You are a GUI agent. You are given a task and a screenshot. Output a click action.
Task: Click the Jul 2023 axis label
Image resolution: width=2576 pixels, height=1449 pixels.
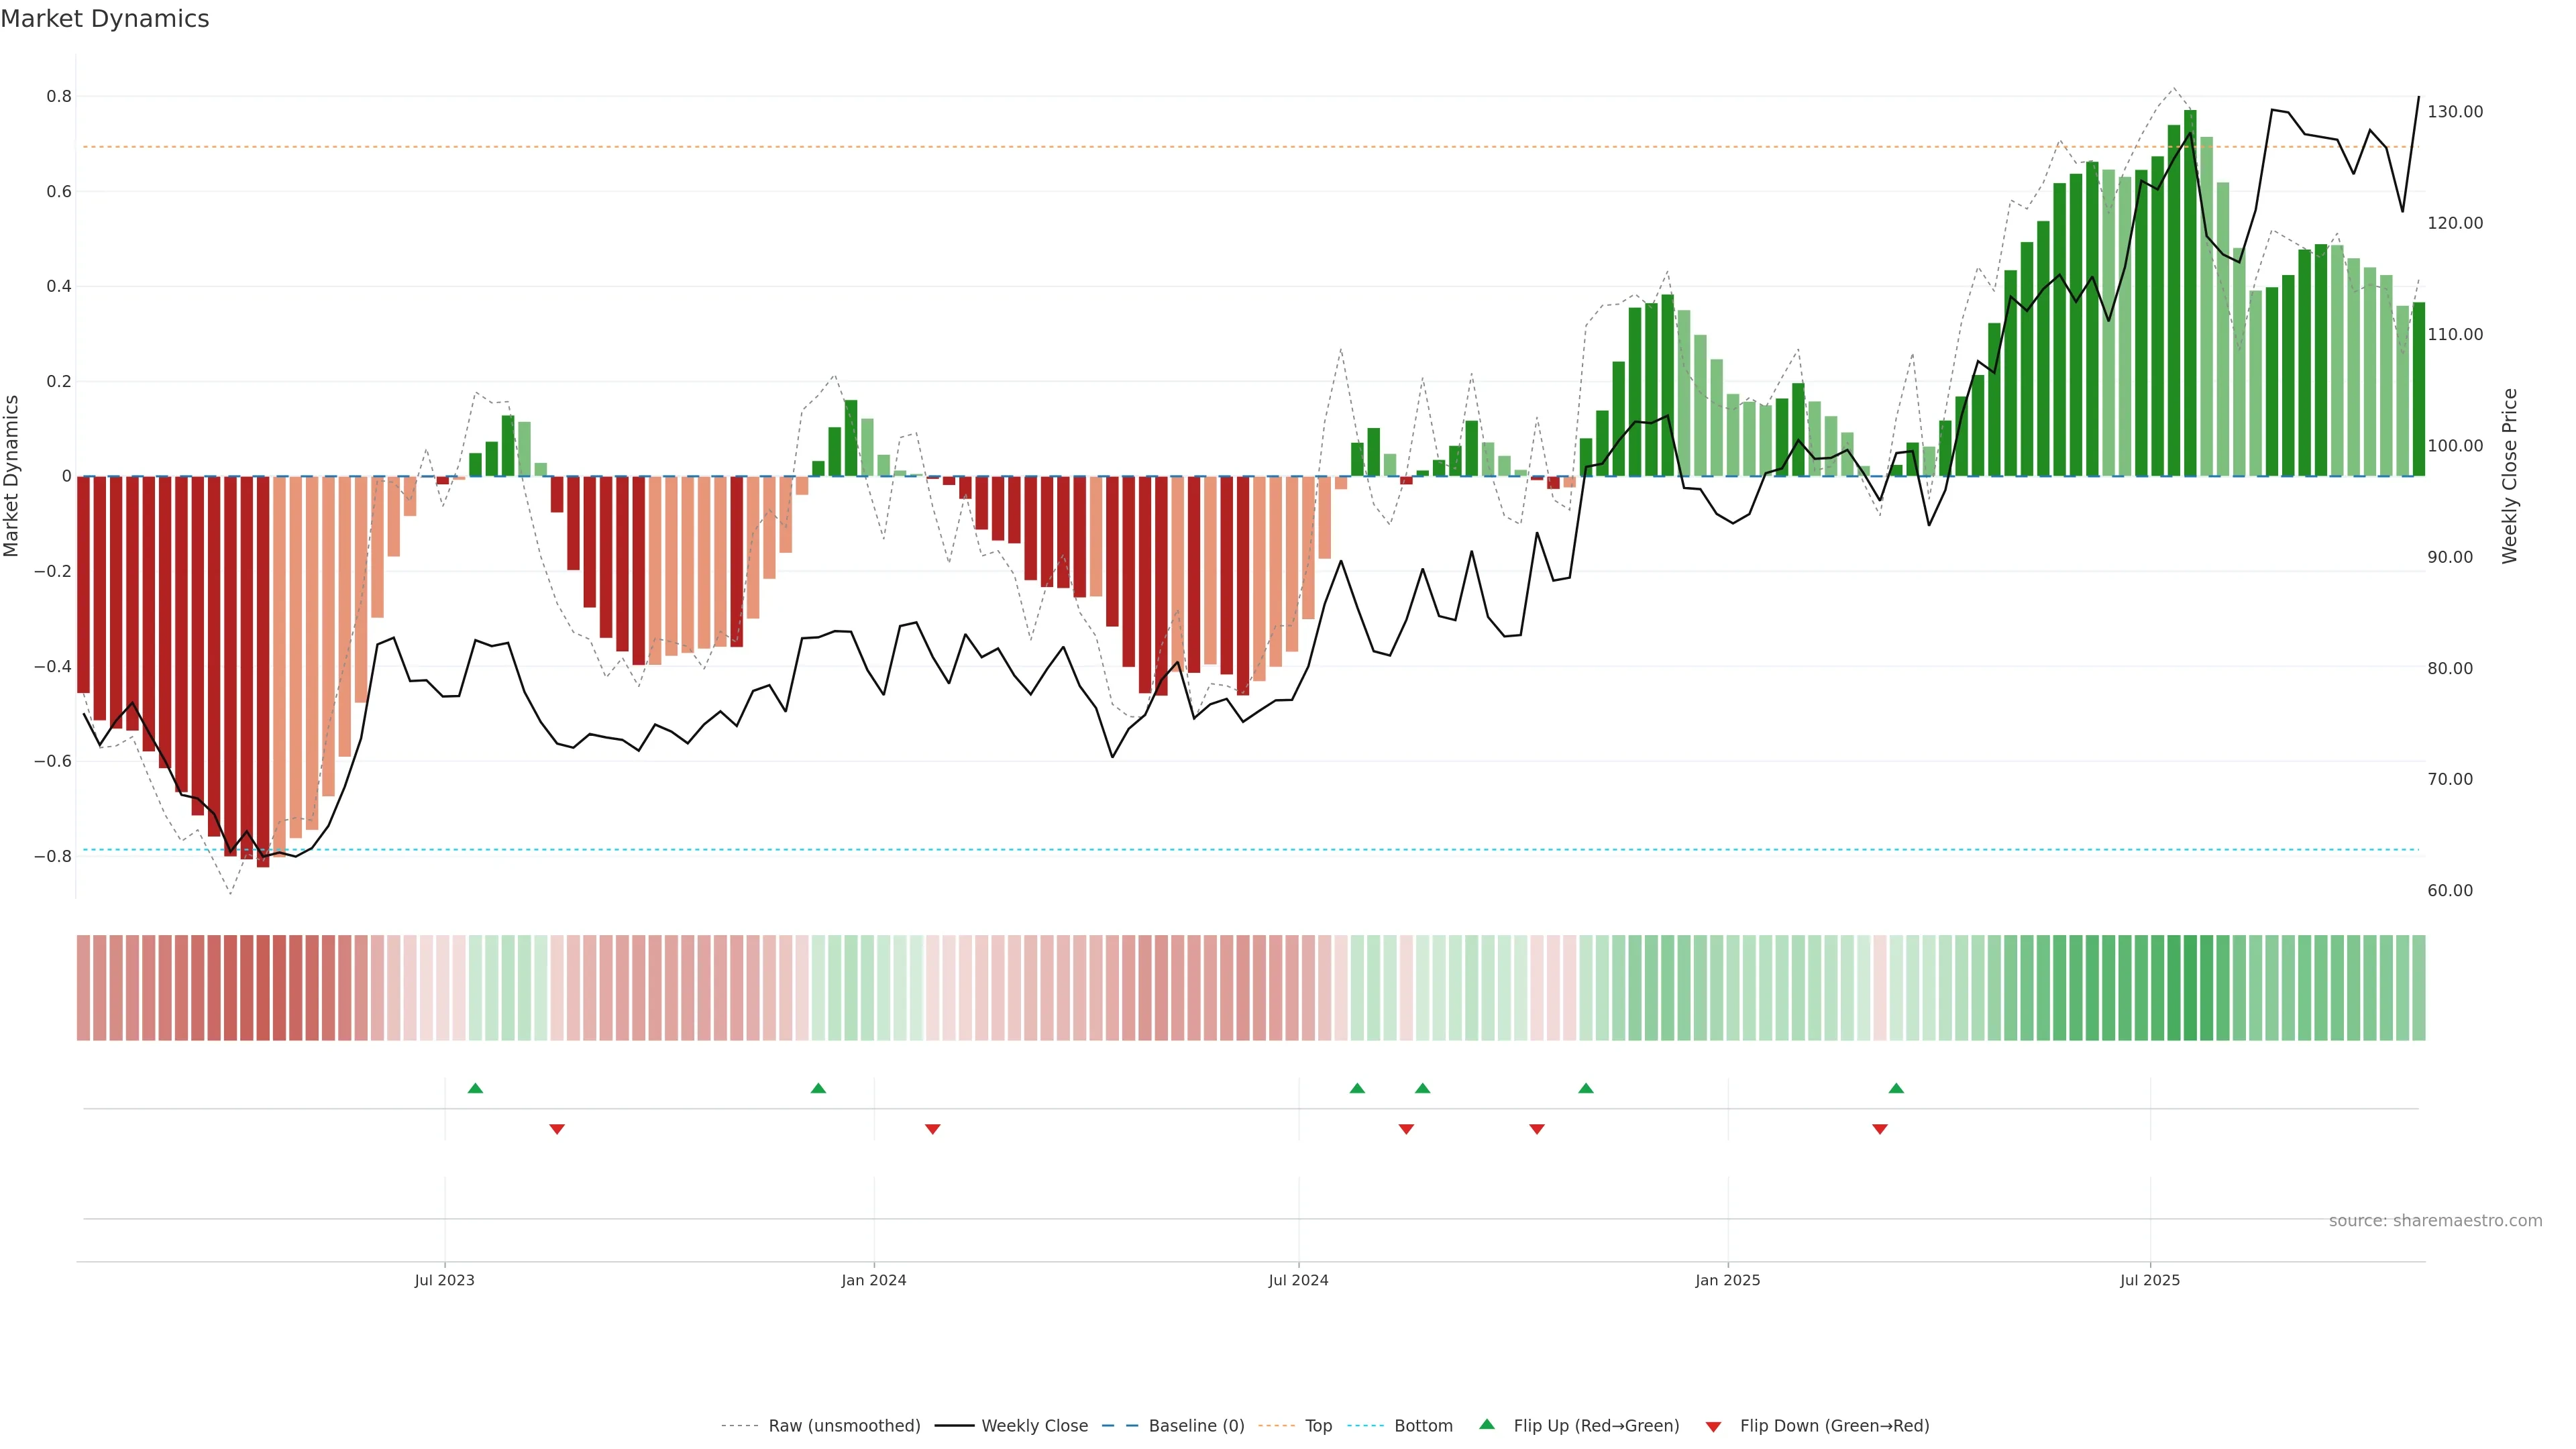(x=445, y=1280)
